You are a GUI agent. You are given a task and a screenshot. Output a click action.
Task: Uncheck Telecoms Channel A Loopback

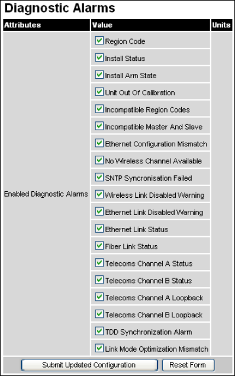coord(99,297)
